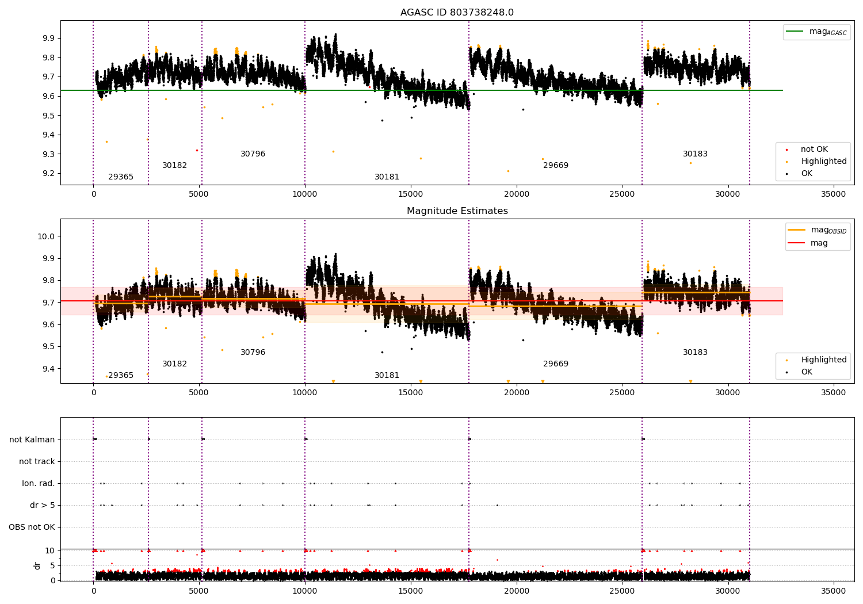Click the orange mag OBSID legend line
863x604 pixels.
[x=796, y=230]
